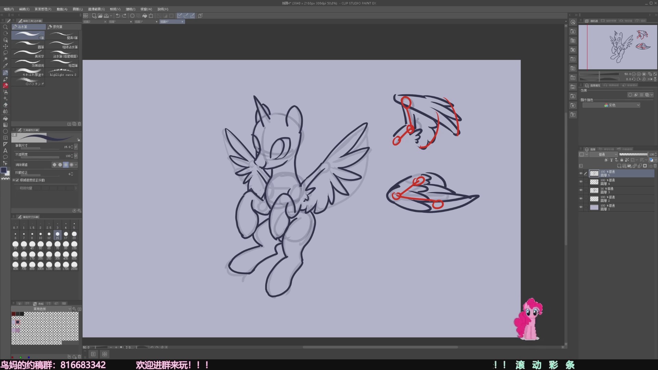The width and height of the screenshot is (658, 370).
Task: Click the Undo arrow in the command bar
Action: [118, 16]
